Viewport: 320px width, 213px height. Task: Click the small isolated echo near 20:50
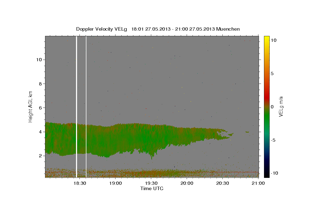(247, 132)
